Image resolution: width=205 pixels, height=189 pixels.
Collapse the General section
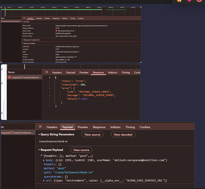click(23, 22)
